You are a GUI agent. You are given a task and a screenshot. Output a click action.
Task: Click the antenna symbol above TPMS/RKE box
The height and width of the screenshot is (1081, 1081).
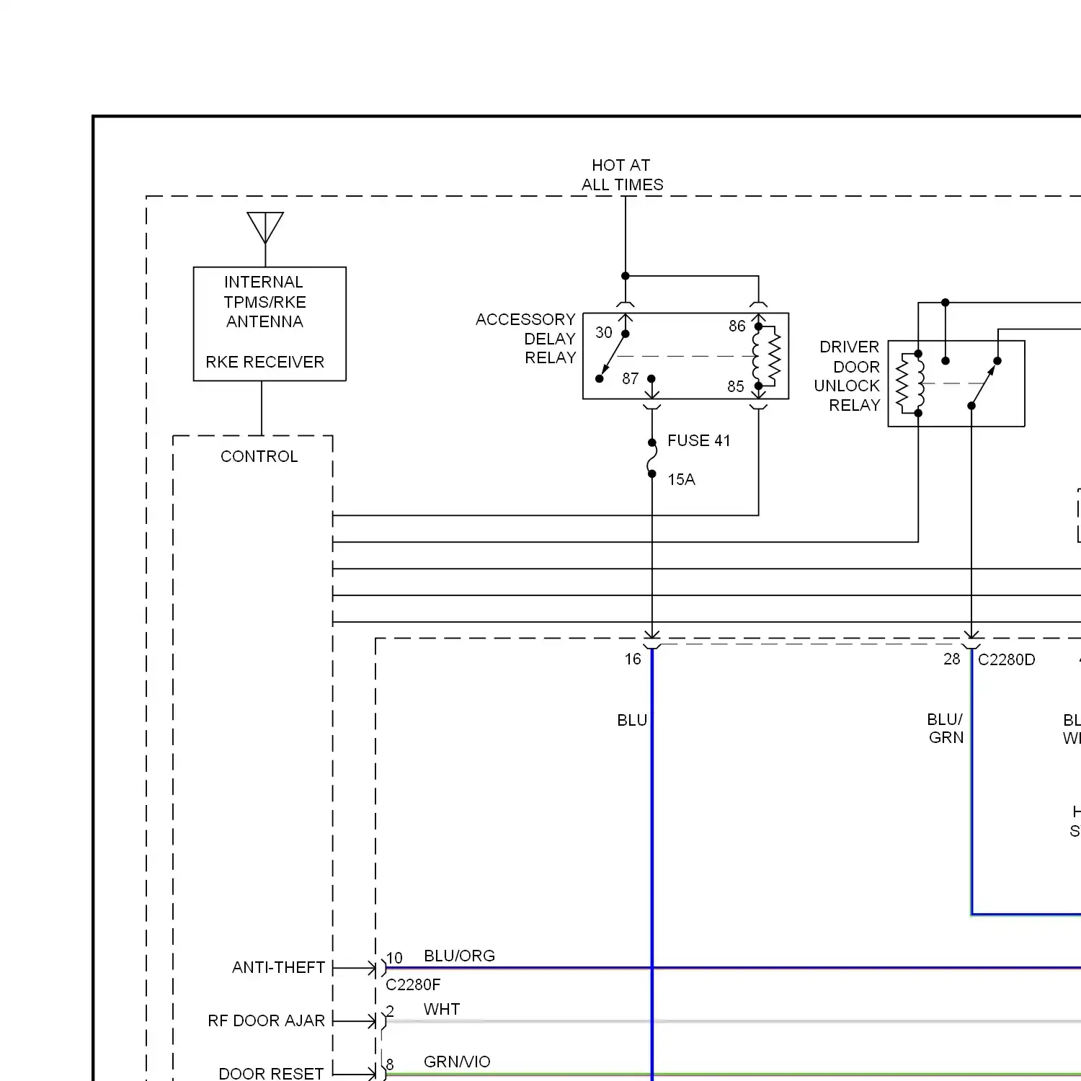tap(265, 229)
